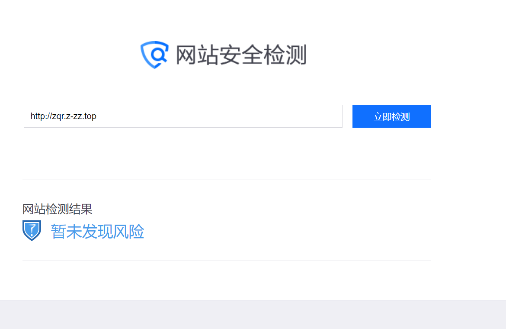Click the 网站 characters in the page title
This screenshot has width=506, height=329.
[197, 55]
